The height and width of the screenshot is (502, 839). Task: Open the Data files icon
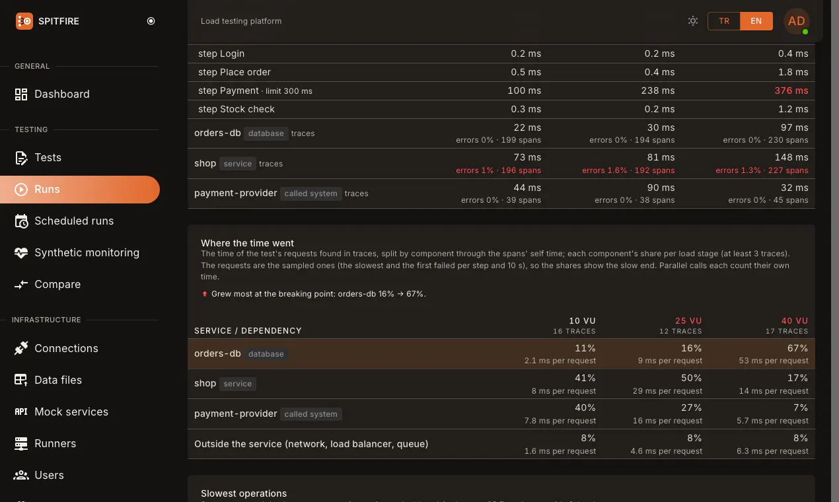(21, 380)
